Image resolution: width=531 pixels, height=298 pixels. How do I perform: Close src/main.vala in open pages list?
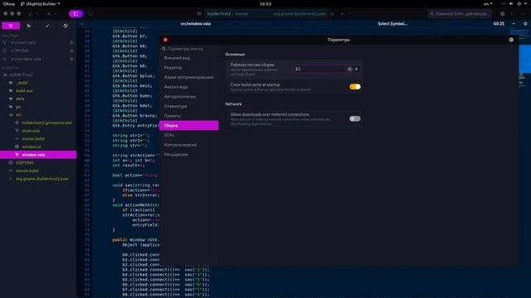pos(71,42)
